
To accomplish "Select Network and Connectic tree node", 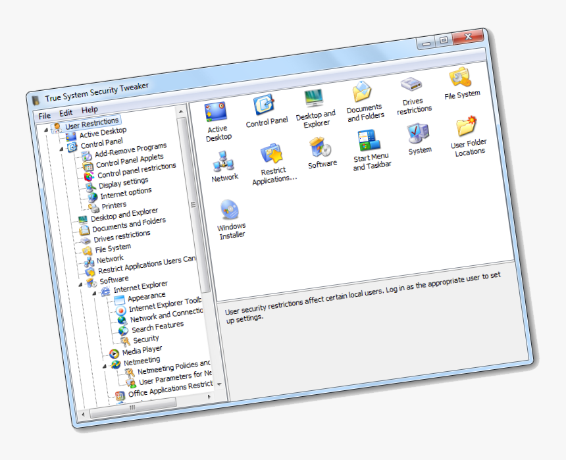I will tap(167, 315).
